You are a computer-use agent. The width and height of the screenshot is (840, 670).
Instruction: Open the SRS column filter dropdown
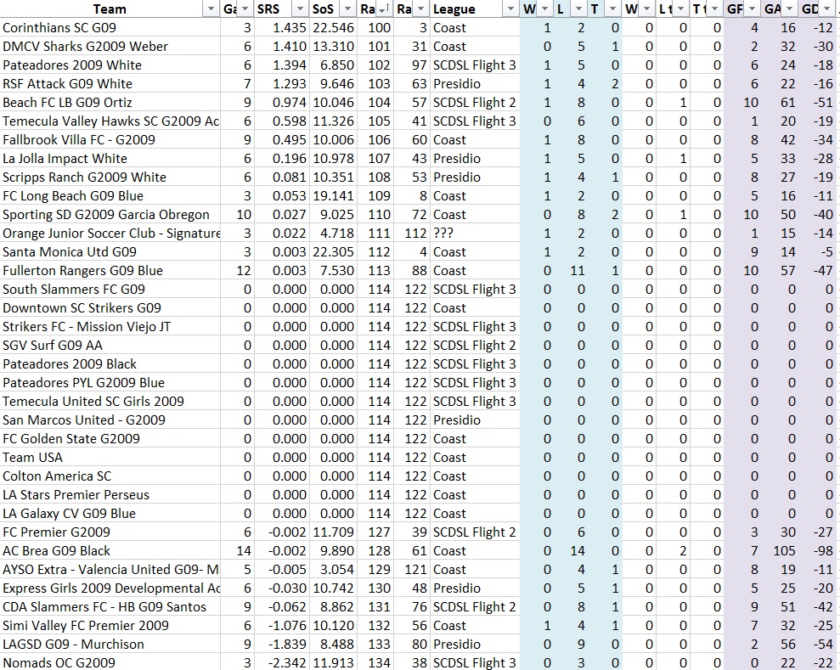click(299, 8)
